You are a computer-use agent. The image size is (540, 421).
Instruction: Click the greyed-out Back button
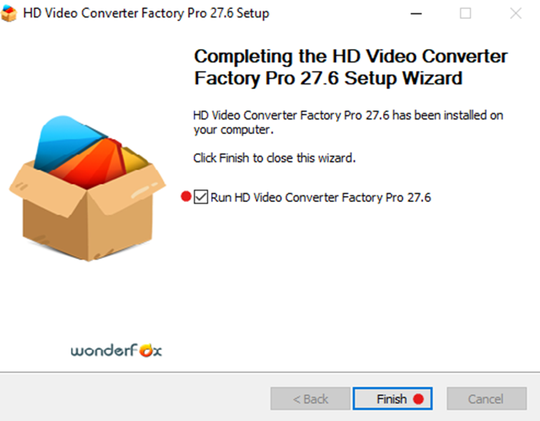(x=310, y=399)
